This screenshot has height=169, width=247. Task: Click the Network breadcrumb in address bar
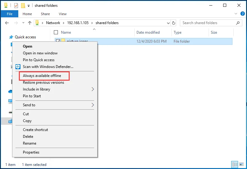[53, 23]
